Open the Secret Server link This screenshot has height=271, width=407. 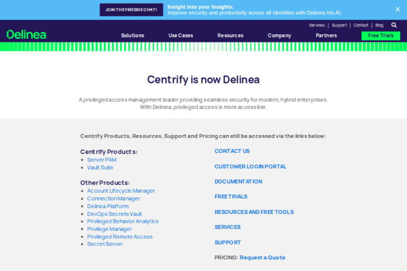pos(104,244)
